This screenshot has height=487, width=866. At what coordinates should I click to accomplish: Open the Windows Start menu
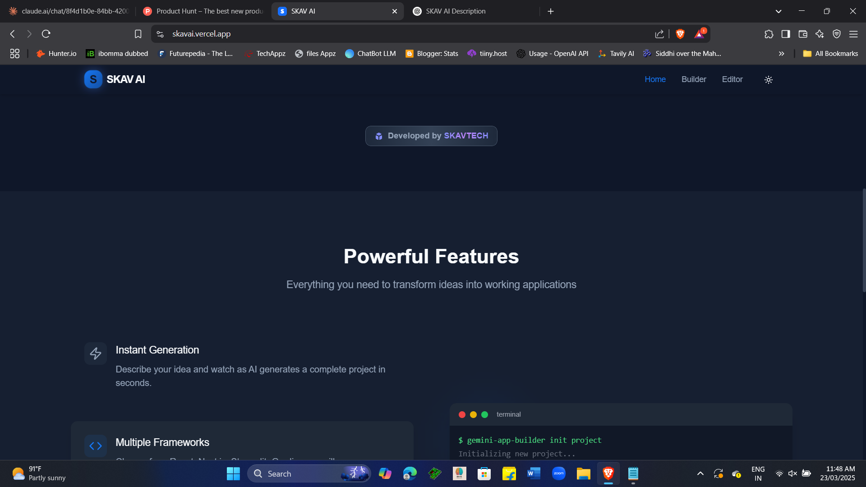click(x=233, y=474)
